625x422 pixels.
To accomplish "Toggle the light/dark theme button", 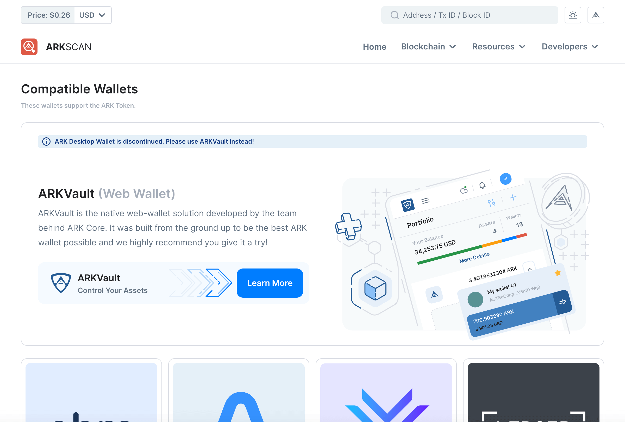I will click(x=573, y=15).
